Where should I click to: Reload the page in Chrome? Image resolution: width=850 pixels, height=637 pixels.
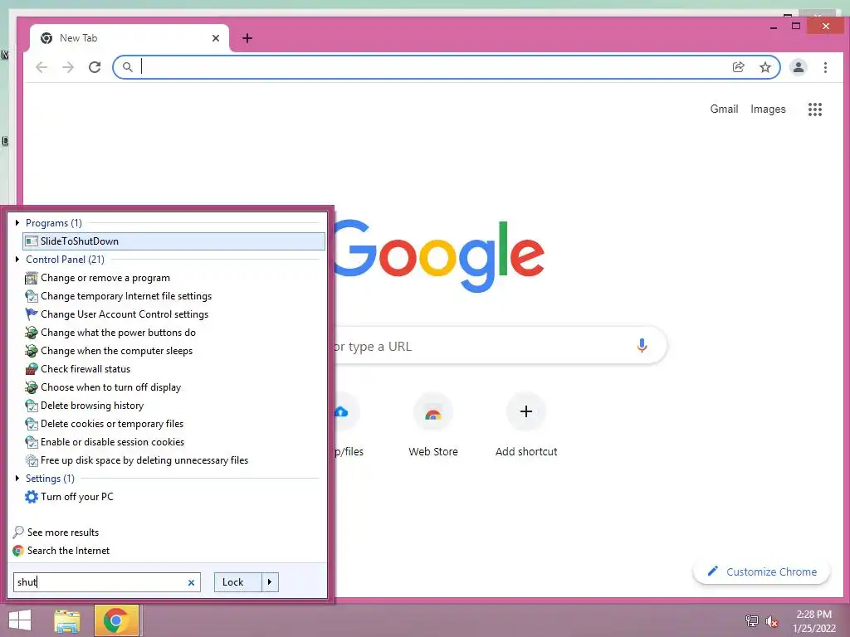tap(95, 67)
